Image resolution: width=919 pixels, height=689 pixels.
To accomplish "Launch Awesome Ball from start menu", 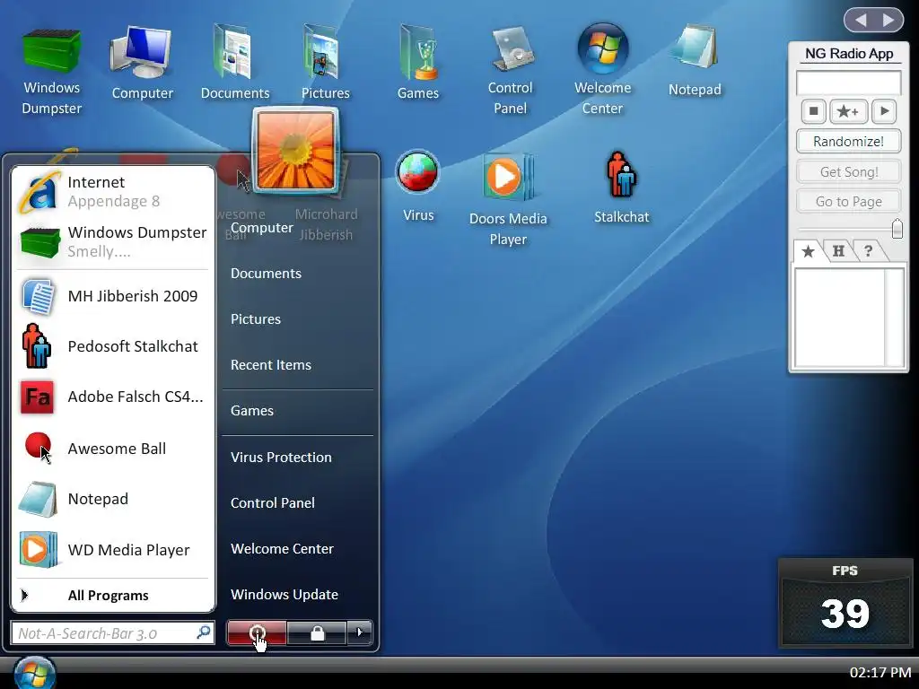I will click(x=112, y=449).
